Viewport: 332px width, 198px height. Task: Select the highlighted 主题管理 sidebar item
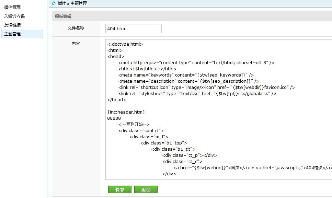22,34
